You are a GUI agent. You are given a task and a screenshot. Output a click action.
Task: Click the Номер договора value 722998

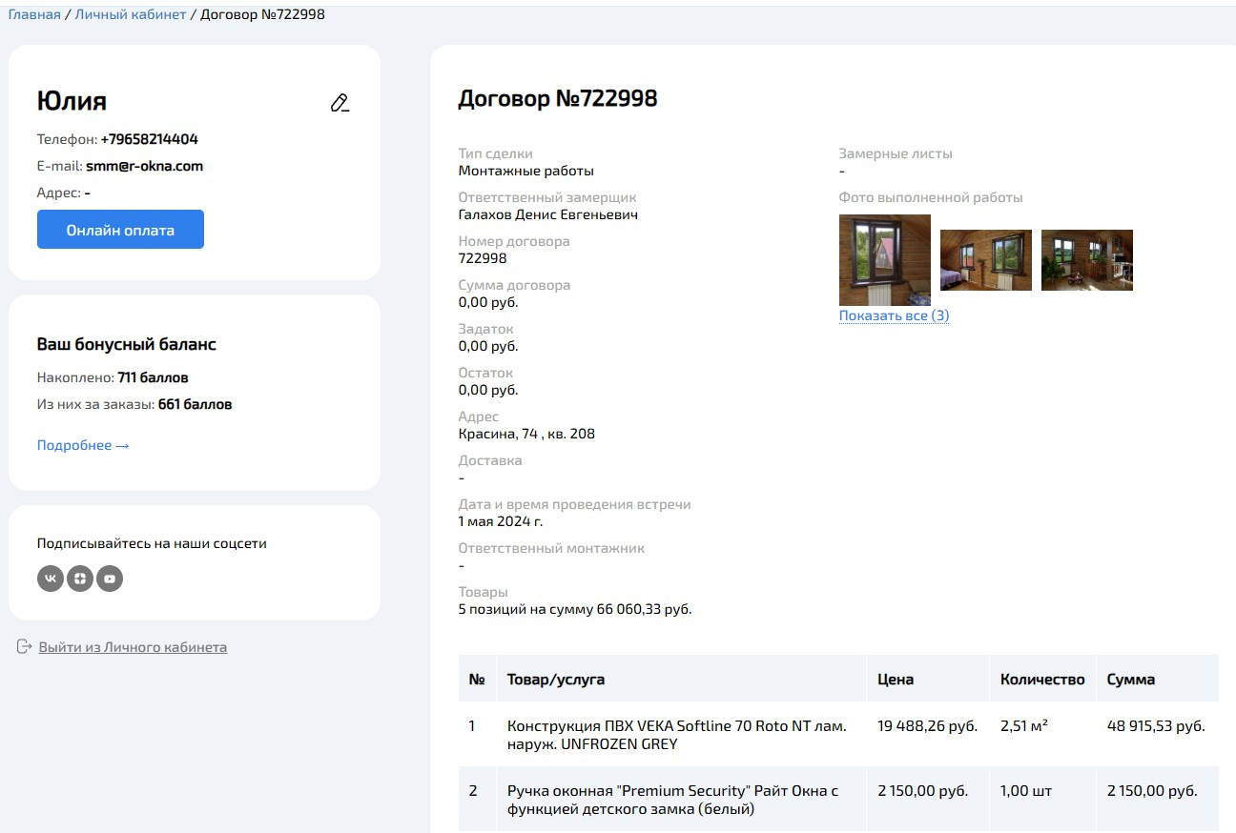tap(483, 258)
